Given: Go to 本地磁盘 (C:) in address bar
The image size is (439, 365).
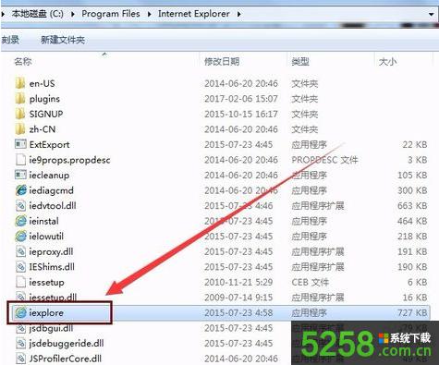Looking at the screenshot, I should (x=37, y=14).
